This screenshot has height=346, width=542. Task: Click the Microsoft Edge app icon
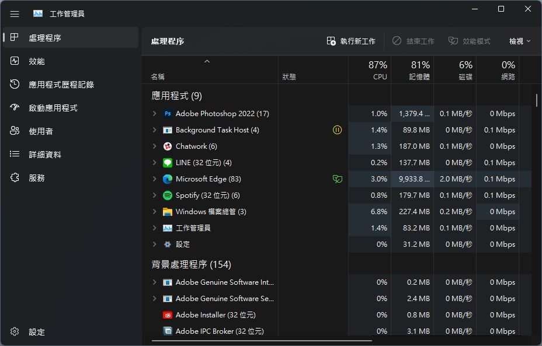tap(168, 179)
